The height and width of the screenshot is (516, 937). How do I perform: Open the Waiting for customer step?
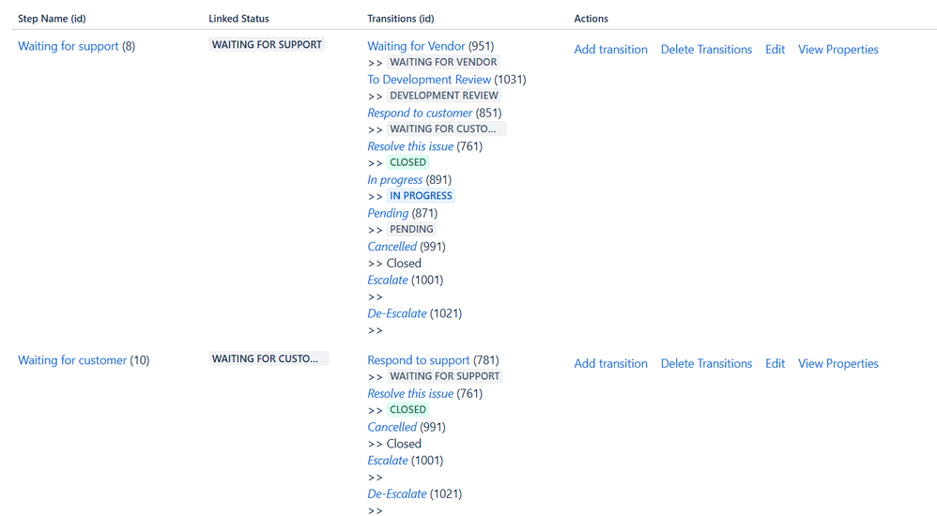pos(72,360)
